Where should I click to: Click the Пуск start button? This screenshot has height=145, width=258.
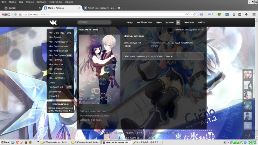coord(5,142)
